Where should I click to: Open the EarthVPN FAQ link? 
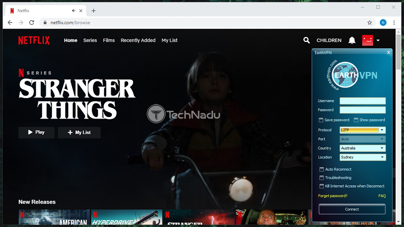point(382,196)
